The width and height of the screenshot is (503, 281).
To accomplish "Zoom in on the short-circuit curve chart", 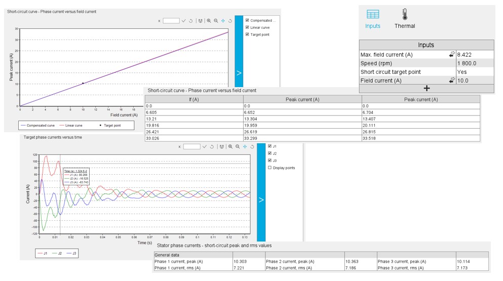I will pos(209,21).
